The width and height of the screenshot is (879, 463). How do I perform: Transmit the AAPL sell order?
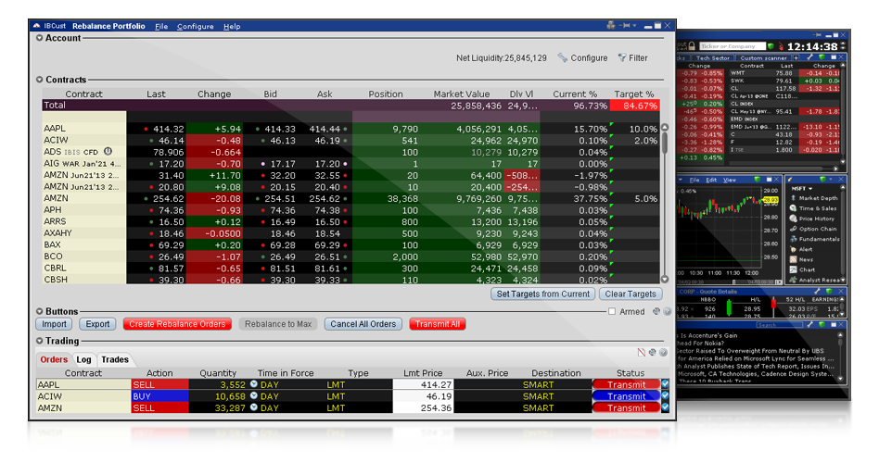pyautogui.click(x=626, y=384)
